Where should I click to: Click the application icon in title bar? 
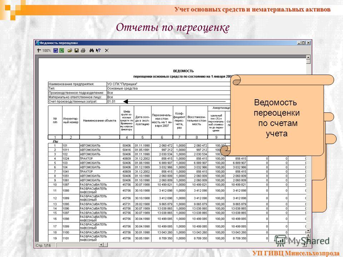pyautogui.click(x=38, y=43)
